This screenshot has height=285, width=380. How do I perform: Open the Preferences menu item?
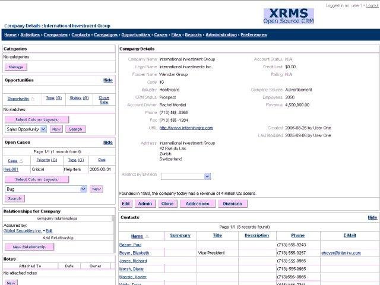(x=254, y=35)
